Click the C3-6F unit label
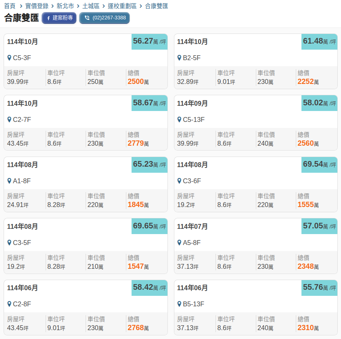 (192, 181)
